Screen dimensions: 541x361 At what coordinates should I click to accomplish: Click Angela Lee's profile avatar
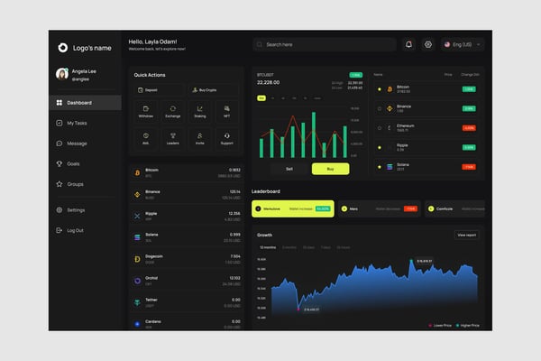[x=62, y=74]
